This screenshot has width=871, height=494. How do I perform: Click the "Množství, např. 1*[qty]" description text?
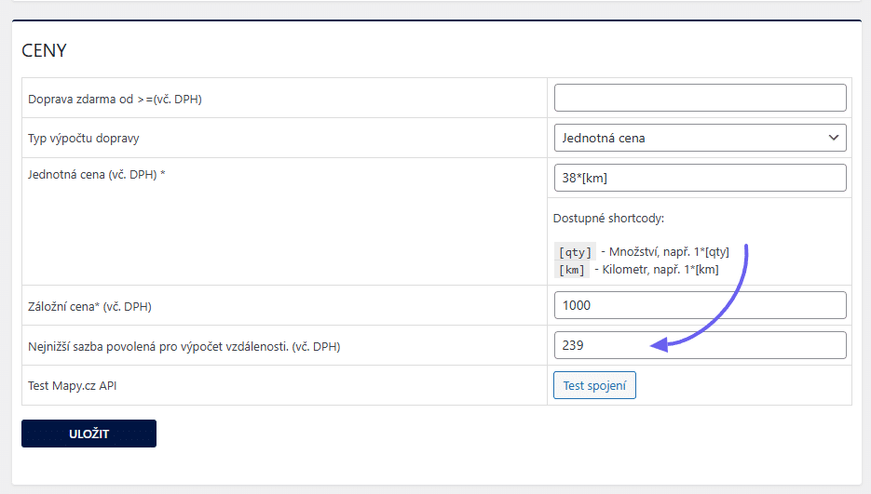pos(669,252)
